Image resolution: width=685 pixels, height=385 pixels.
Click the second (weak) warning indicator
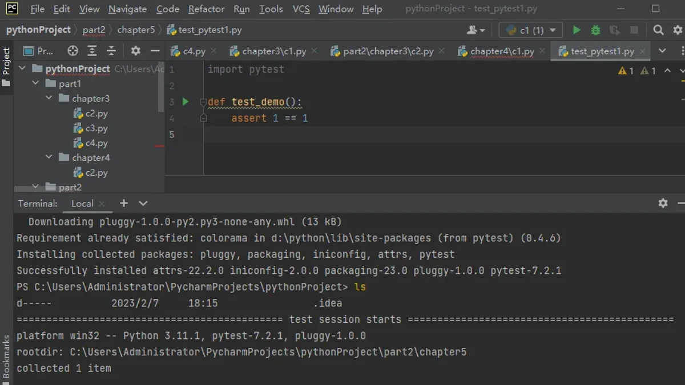(648, 71)
